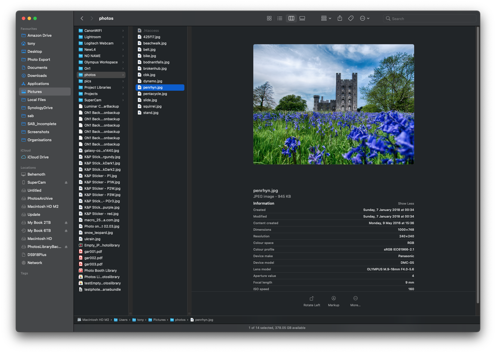496x353 pixels.
Task: Click the Search field
Action: 430,19
